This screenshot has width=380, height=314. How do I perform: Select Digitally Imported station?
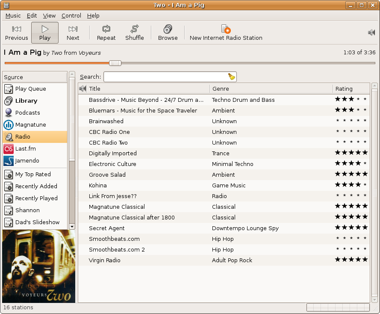tap(224, 153)
